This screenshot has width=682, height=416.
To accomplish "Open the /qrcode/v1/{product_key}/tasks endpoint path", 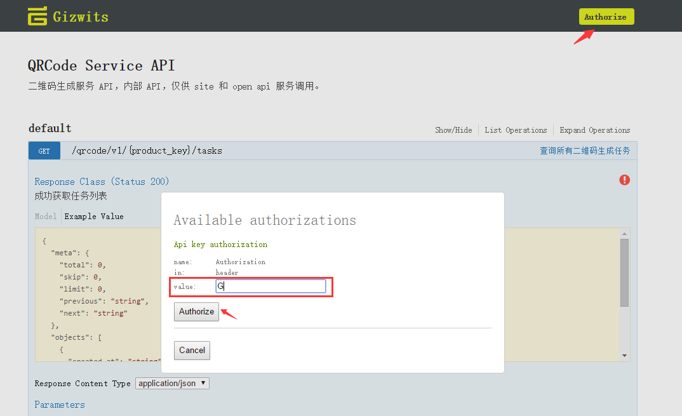I will [x=147, y=151].
